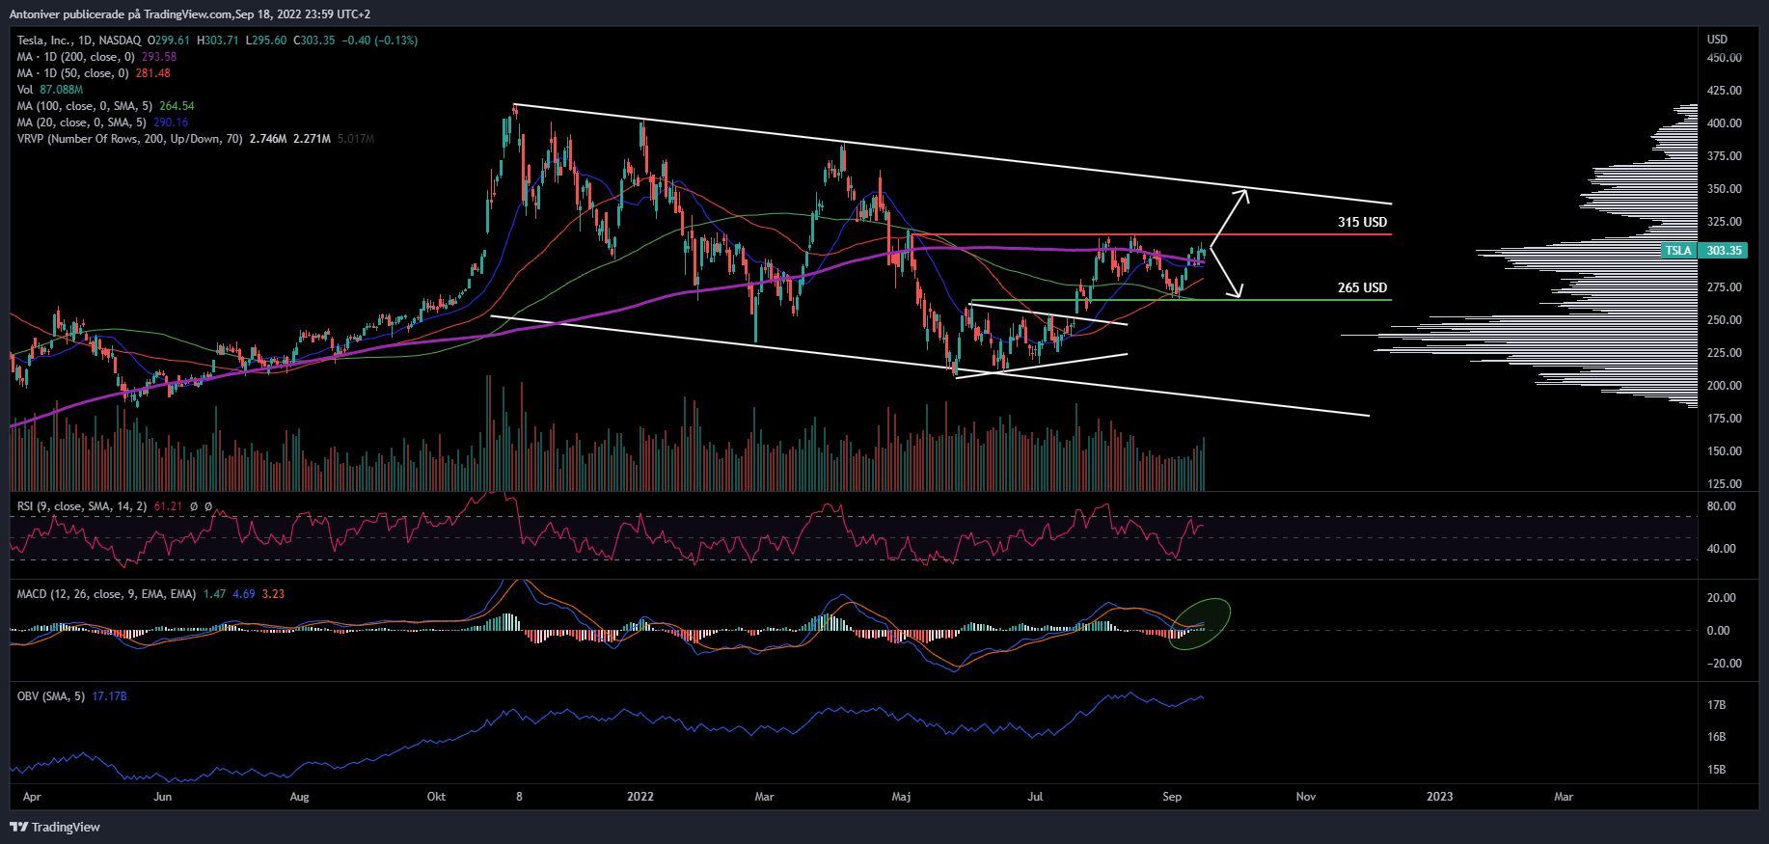This screenshot has width=1769, height=844.
Task: Click the 303.35 current price label
Action: 1724,251
